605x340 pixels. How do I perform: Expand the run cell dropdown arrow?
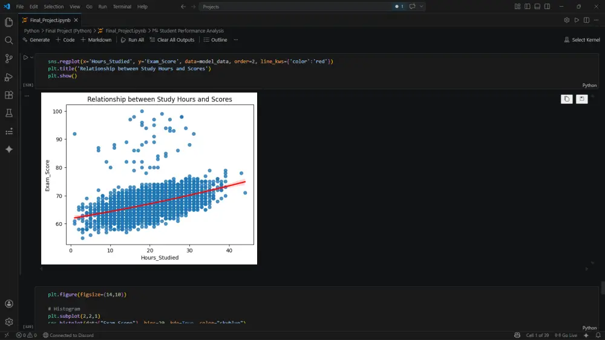(31, 58)
